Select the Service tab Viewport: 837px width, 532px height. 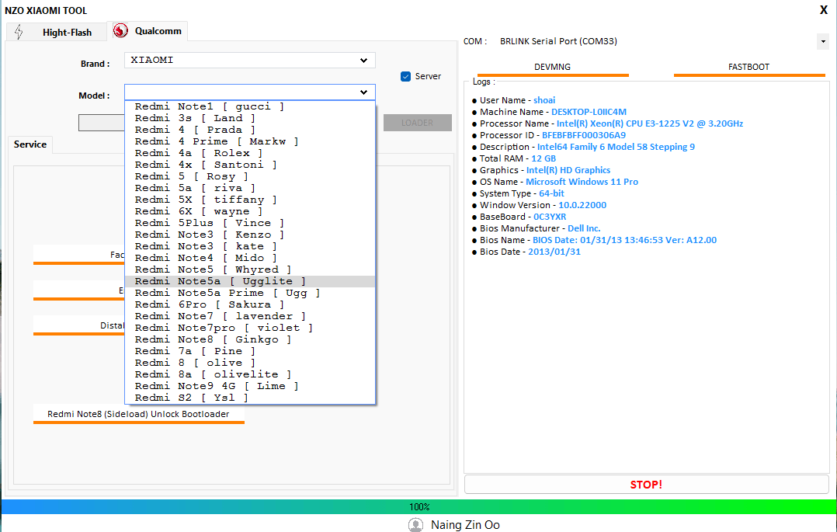click(x=30, y=144)
